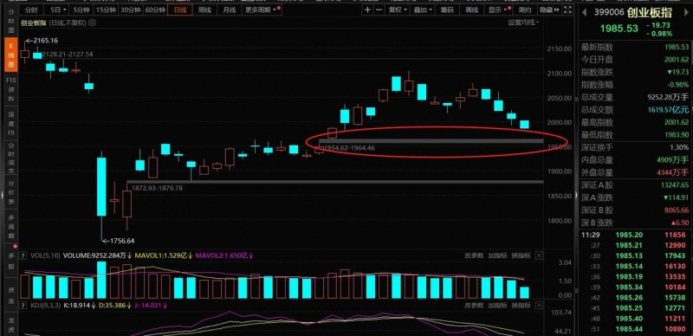Click 换指标 on VOL indicator
This screenshot has height=336, width=693.
pyautogui.click(x=521, y=255)
